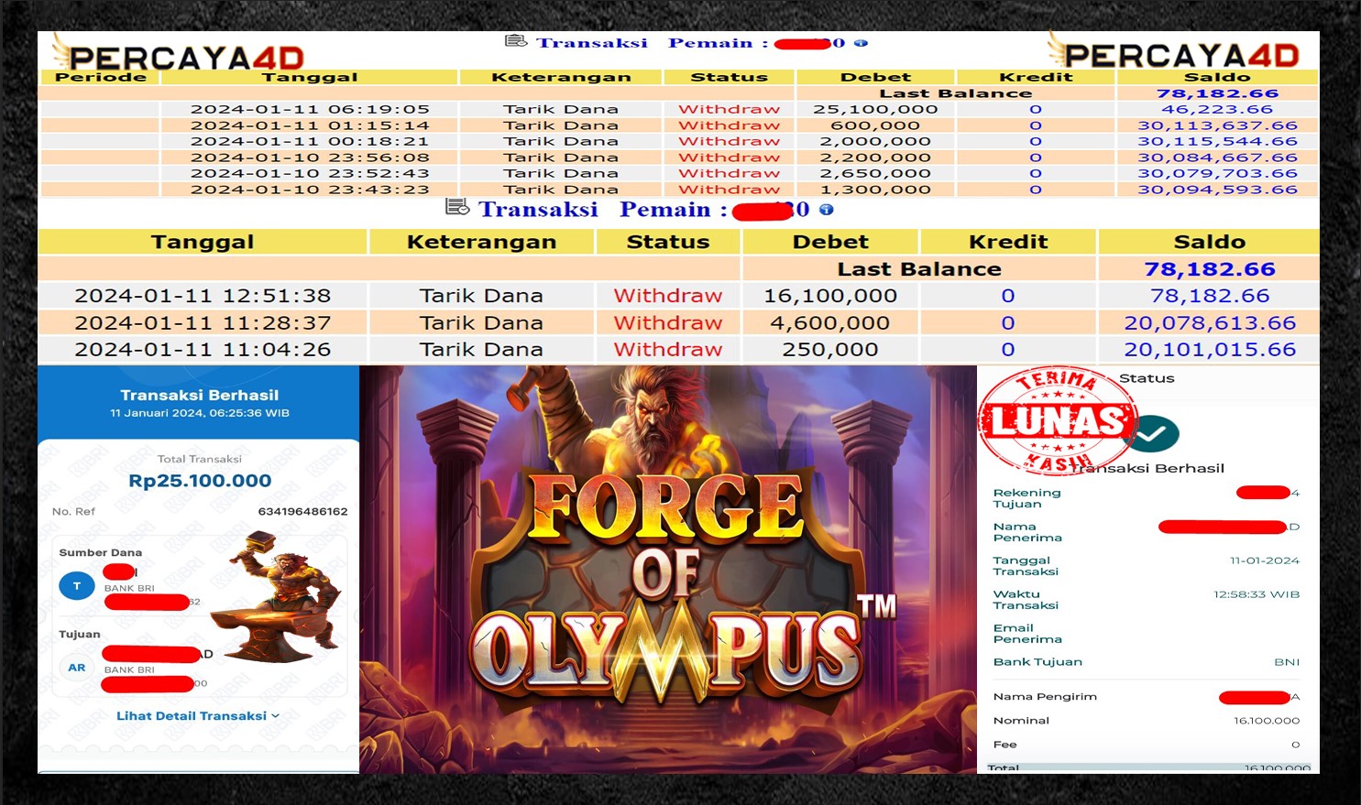
Task: Click the blue T avatar under Sumber Dana
Action: click(77, 586)
